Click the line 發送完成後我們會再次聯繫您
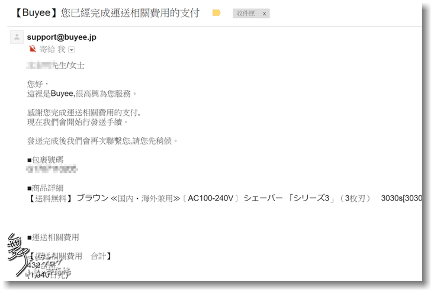 point(102,141)
